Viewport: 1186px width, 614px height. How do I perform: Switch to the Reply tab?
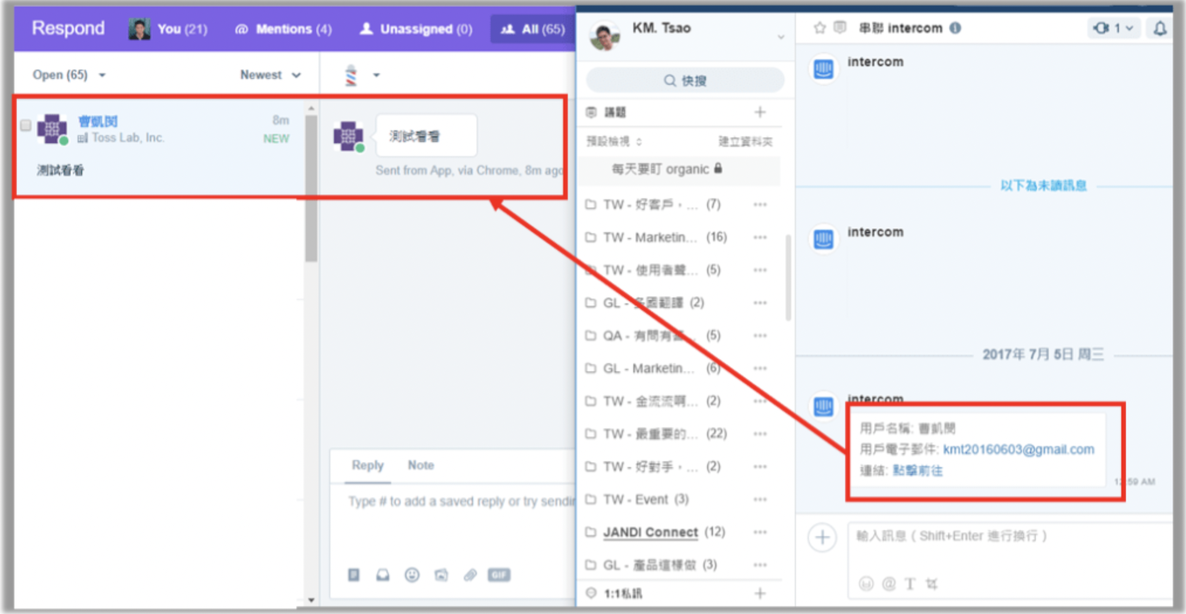(x=368, y=465)
